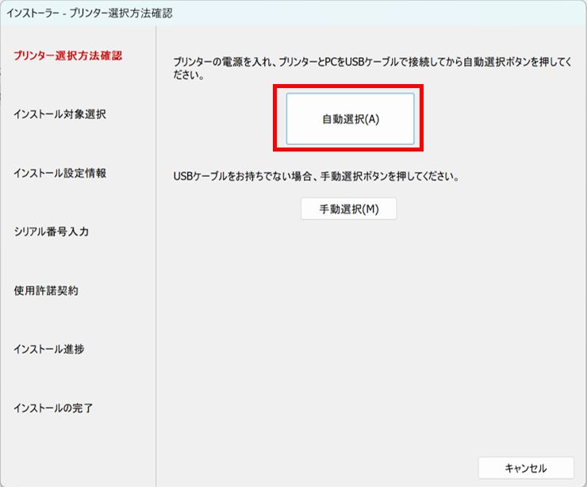The image size is (587, 487).
Task: Select the プリンター選択方法確認 step in sidebar
Action: click(x=67, y=56)
